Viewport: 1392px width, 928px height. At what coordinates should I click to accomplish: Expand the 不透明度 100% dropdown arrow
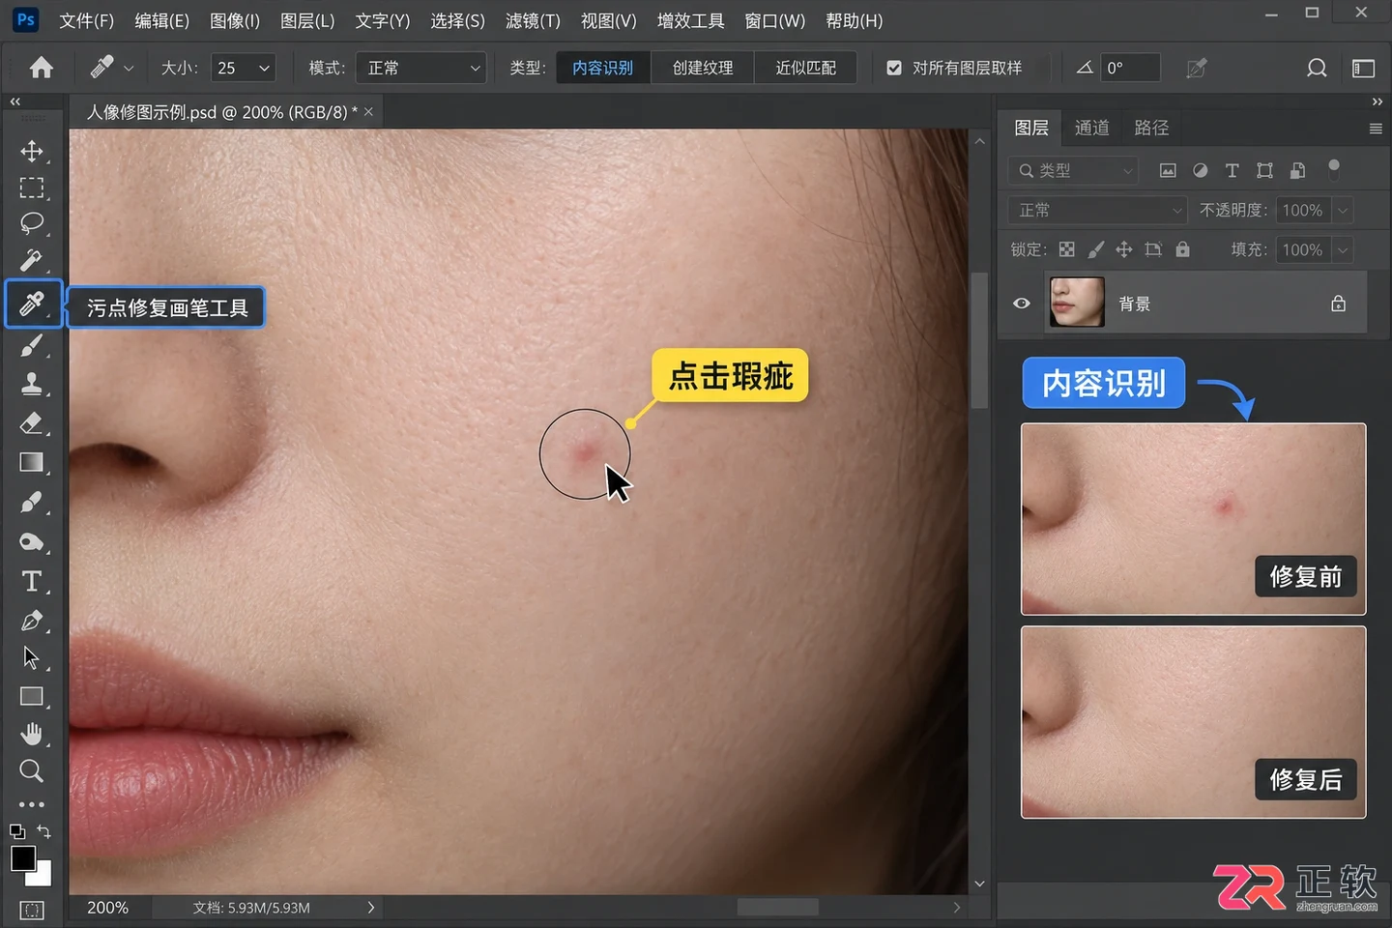[1343, 210]
